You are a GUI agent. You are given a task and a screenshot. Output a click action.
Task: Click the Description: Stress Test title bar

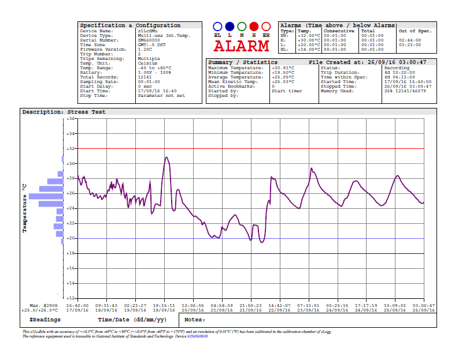point(64,112)
